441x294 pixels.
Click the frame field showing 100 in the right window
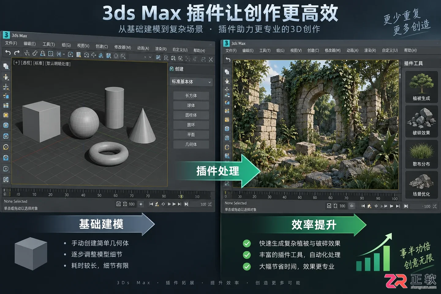[421, 206]
